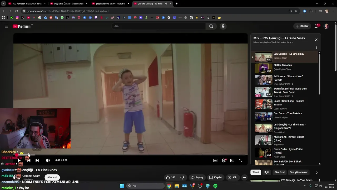
Task: Open the Instagram bookmark
Action: tap(17, 18)
